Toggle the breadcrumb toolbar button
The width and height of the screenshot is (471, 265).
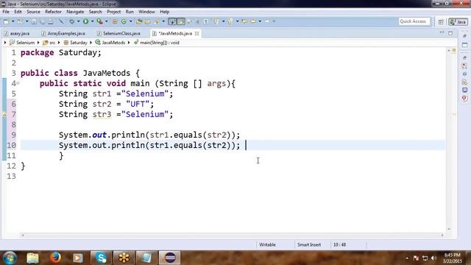coord(172,21)
